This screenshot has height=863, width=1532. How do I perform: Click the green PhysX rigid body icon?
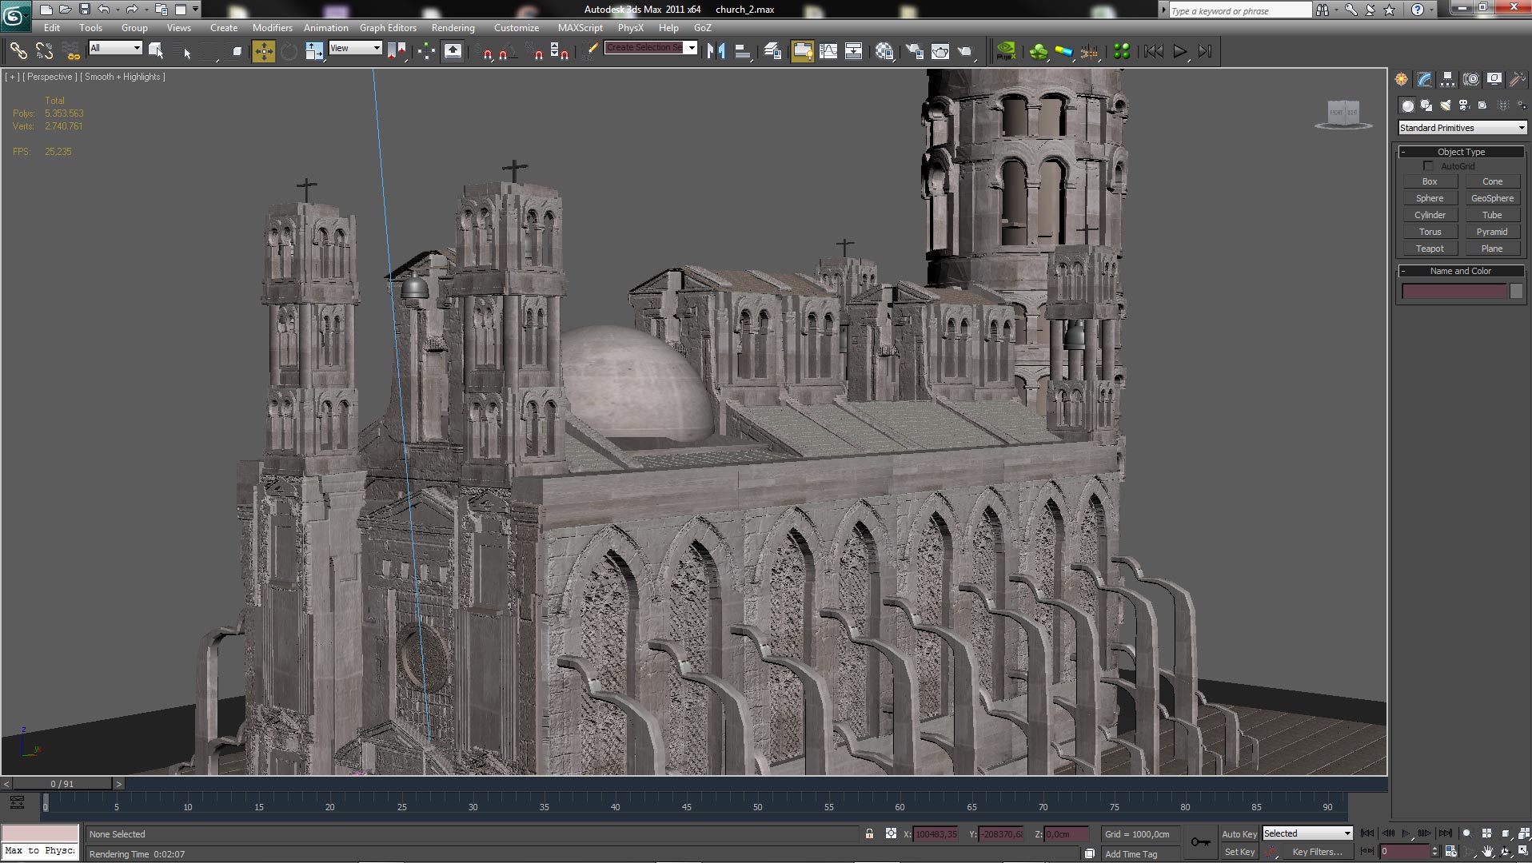coord(1038,51)
